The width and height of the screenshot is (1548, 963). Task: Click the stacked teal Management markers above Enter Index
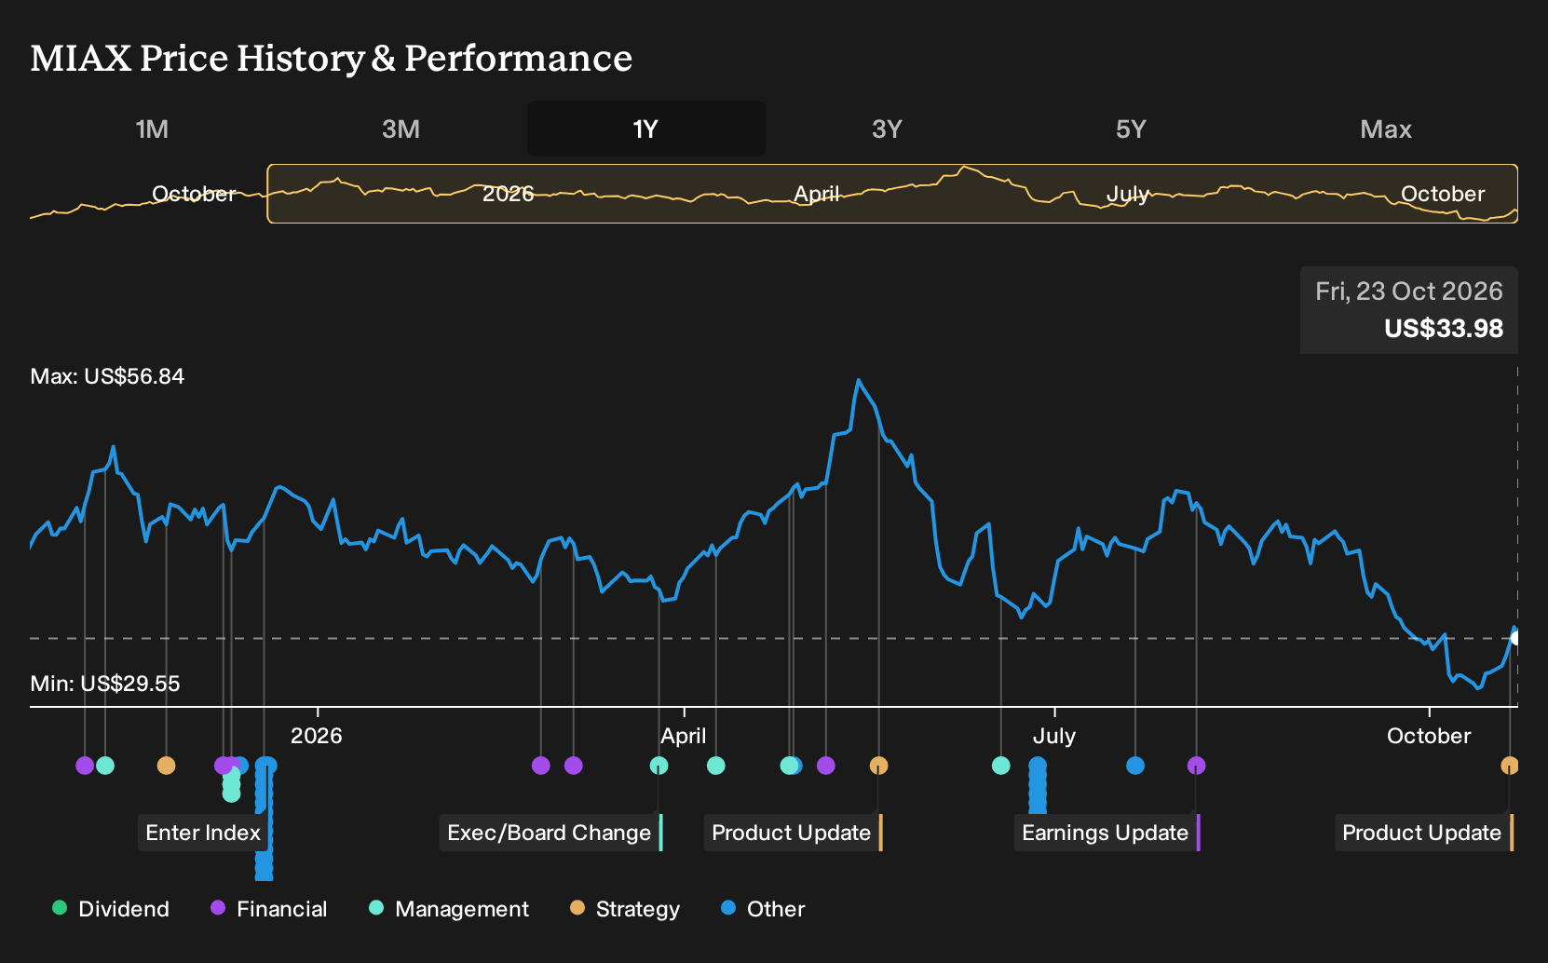tap(231, 784)
